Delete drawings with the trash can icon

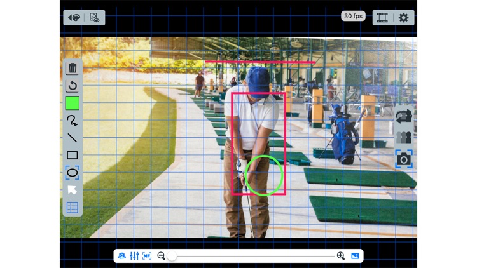73,68
